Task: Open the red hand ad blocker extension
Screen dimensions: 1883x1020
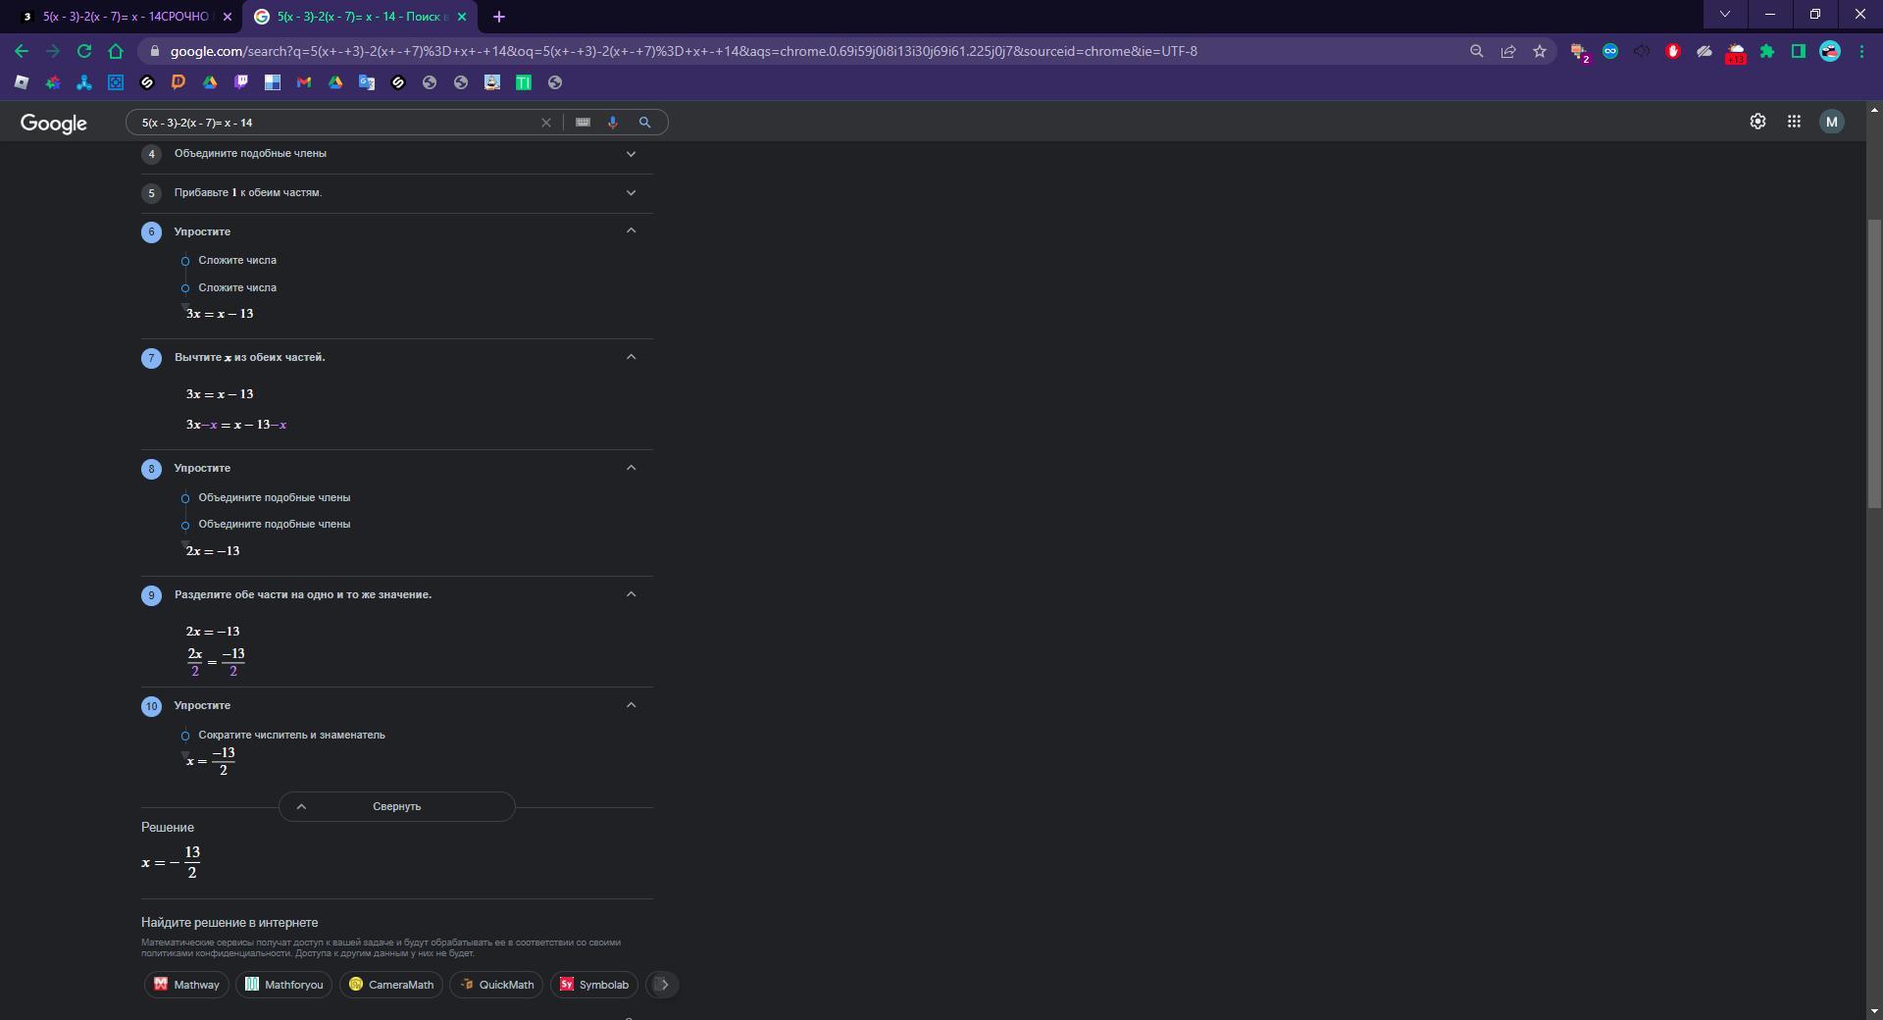Action: pos(1673,51)
